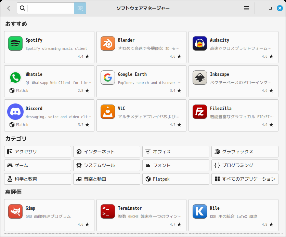The image size is (286, 237).
Task: Click the Flathub icon on Whatsie card
Action: coord(12,90)
